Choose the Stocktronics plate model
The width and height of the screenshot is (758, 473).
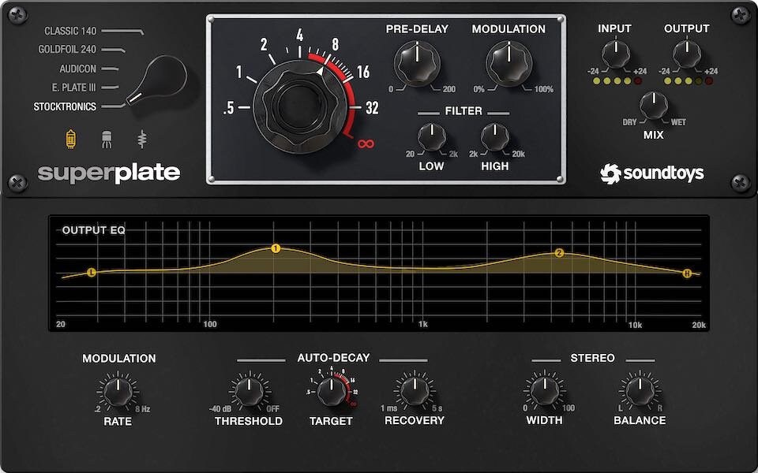pos(65,106)
